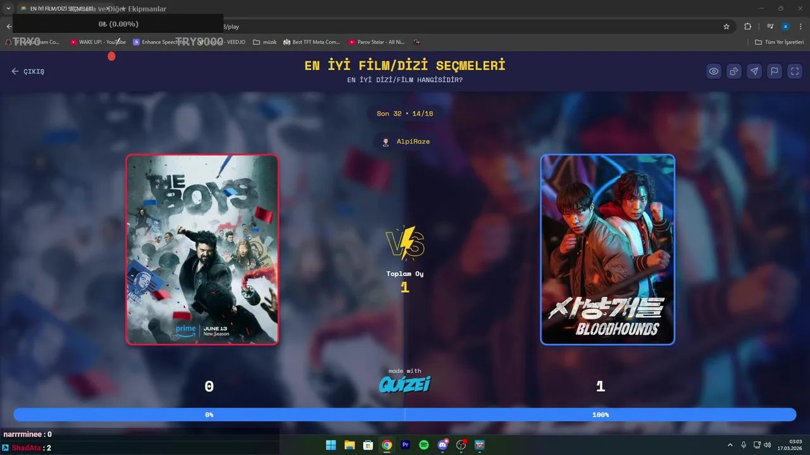Viewport: 810px width, 455px height.
Task: Click the report flag icon
Action: [775, 71]
